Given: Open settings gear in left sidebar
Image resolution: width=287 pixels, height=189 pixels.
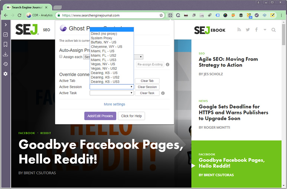Looking at the screenshot, I should click(6, 74).
